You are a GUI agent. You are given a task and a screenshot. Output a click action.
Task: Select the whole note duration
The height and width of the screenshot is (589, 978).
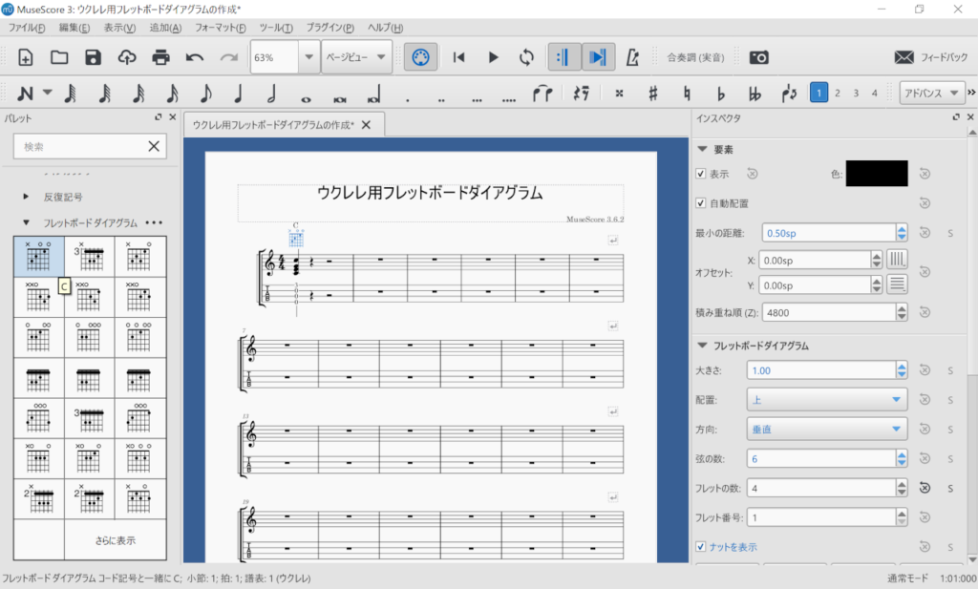pos(306,94)
